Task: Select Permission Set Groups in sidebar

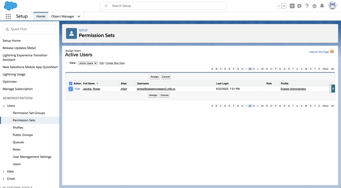Action: [x=29, y=113]
